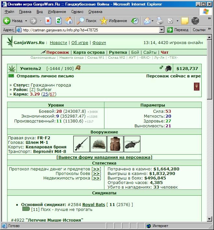Expand the address bar URL dropdown

tap(161, 30)
